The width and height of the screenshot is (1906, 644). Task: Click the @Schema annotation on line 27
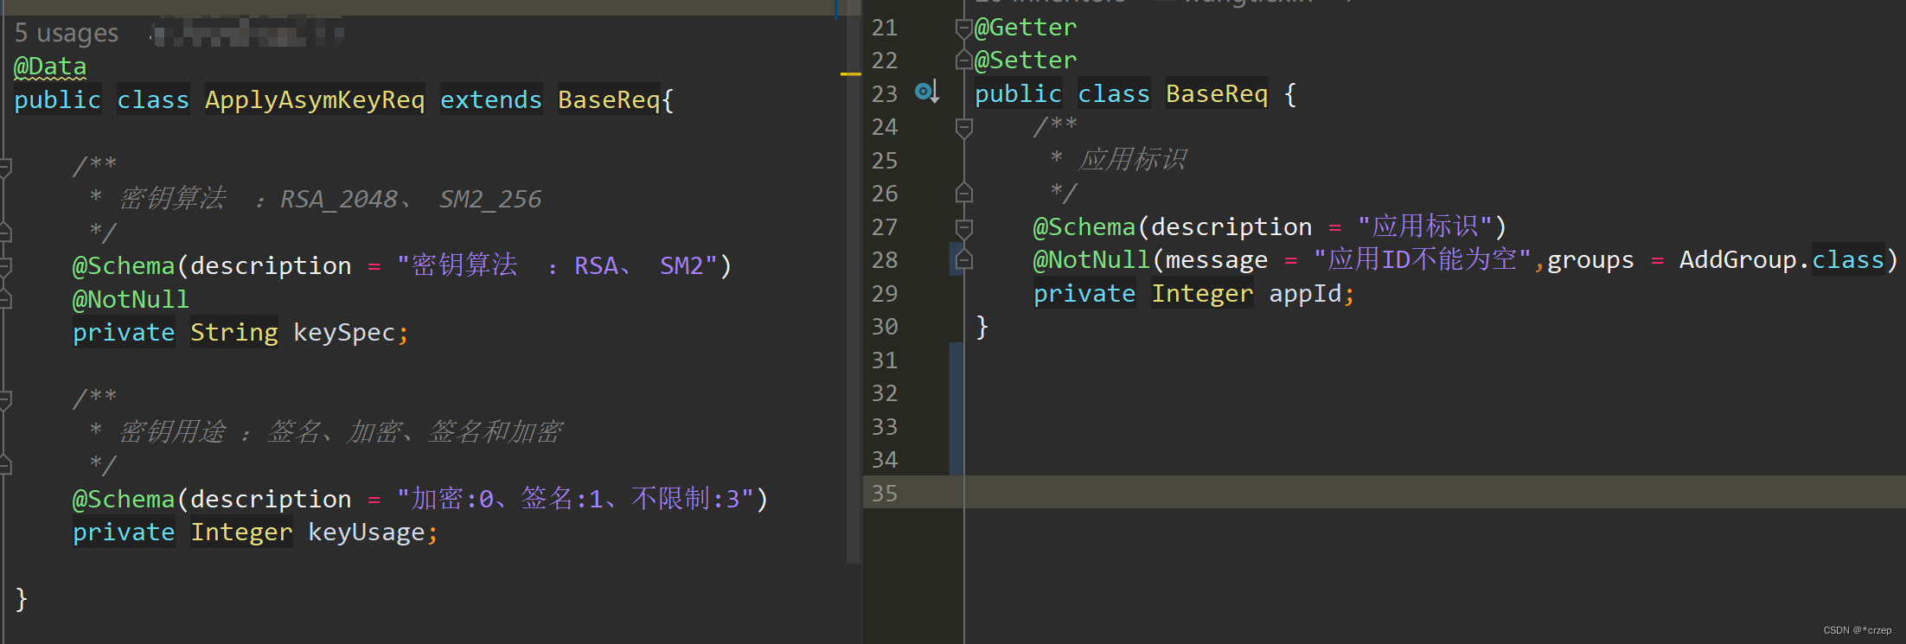pyautogui.click(x=1084, y=227)
